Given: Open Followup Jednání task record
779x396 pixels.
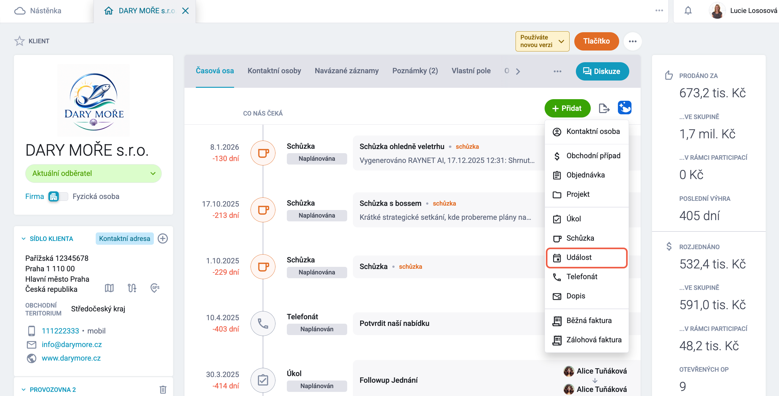Looking at the screenshot, I should click(389, 380).
